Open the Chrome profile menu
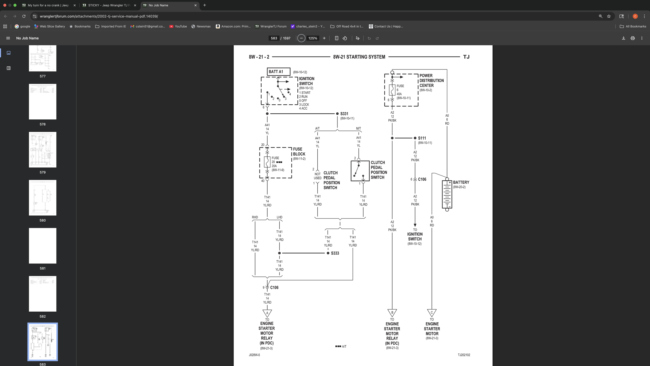This screenshot has height=366, width=650. point(635,16)
